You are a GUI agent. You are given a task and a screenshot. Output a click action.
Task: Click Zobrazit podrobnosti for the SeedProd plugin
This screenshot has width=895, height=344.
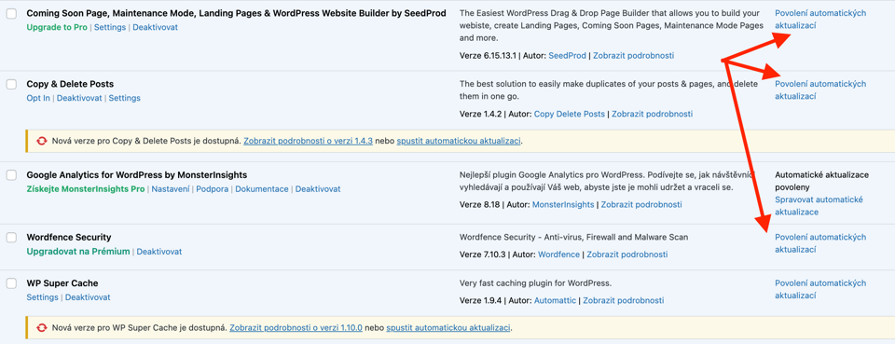tap(634, 55)
